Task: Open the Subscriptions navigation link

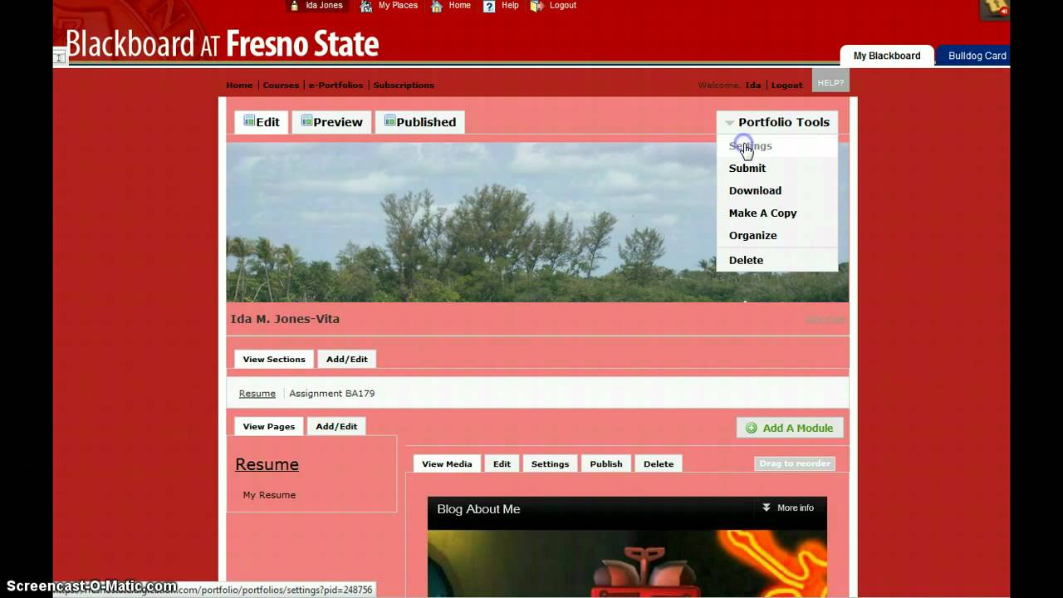Action: [404, 85]
